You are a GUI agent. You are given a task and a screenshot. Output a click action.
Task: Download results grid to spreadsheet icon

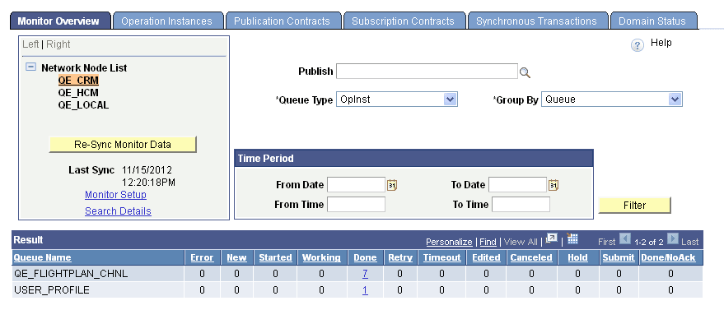pos(572,238)
